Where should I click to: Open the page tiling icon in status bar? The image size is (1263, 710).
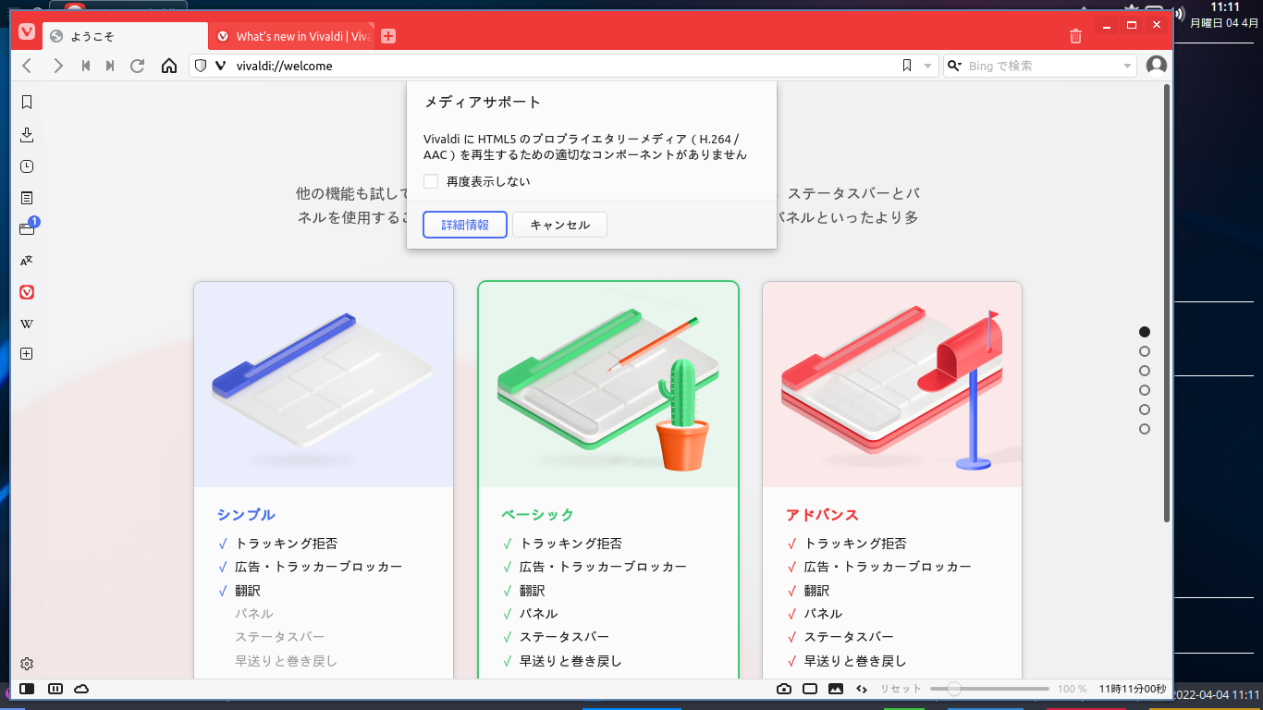810,689
